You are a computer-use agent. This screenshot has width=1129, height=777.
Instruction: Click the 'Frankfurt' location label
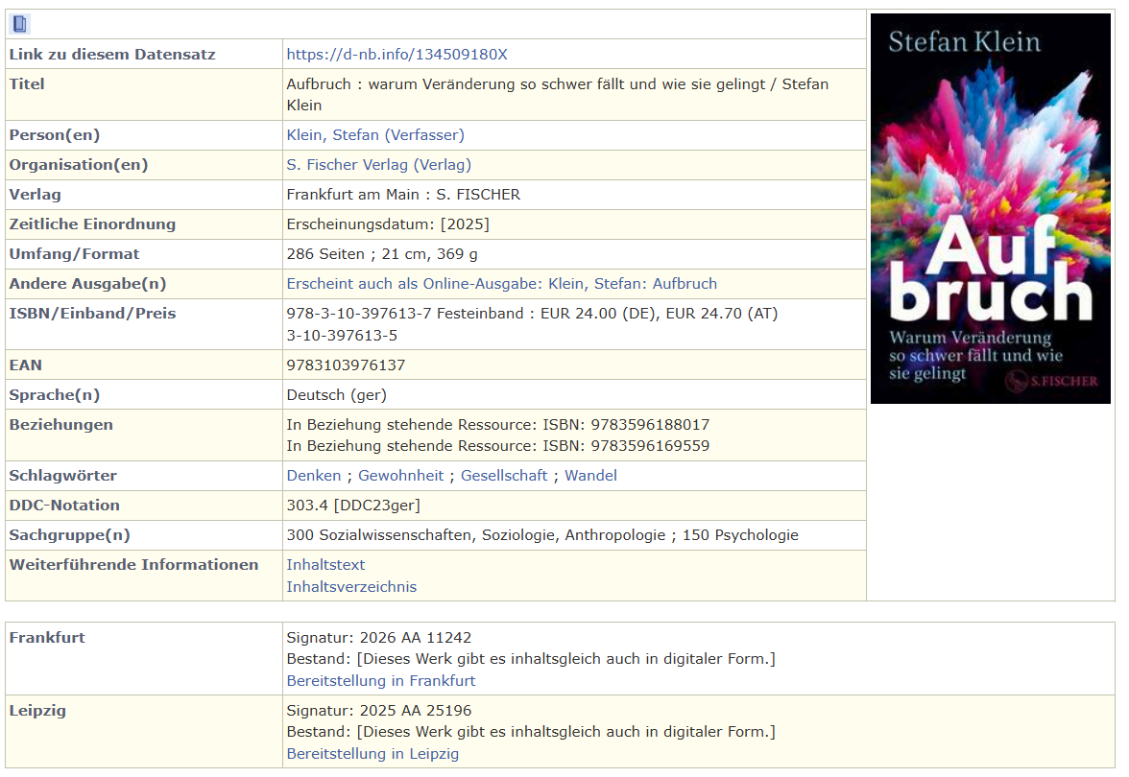[47, 638]
